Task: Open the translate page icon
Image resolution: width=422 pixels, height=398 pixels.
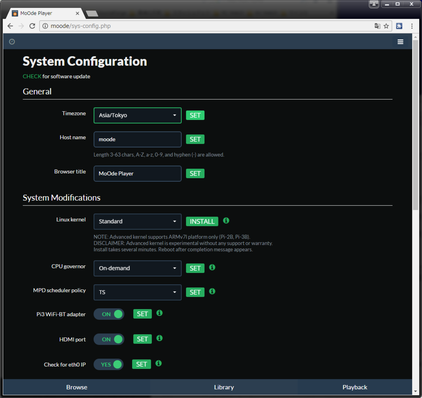Action: 377,26
